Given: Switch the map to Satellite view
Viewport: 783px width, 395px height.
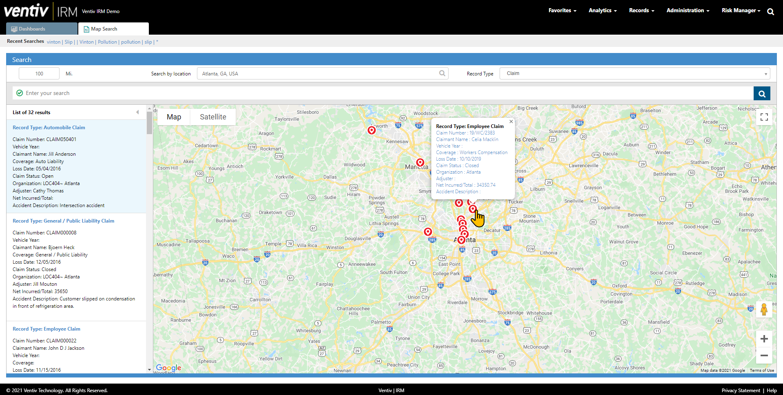Looking at the screenshot, I should click(213, 117).
